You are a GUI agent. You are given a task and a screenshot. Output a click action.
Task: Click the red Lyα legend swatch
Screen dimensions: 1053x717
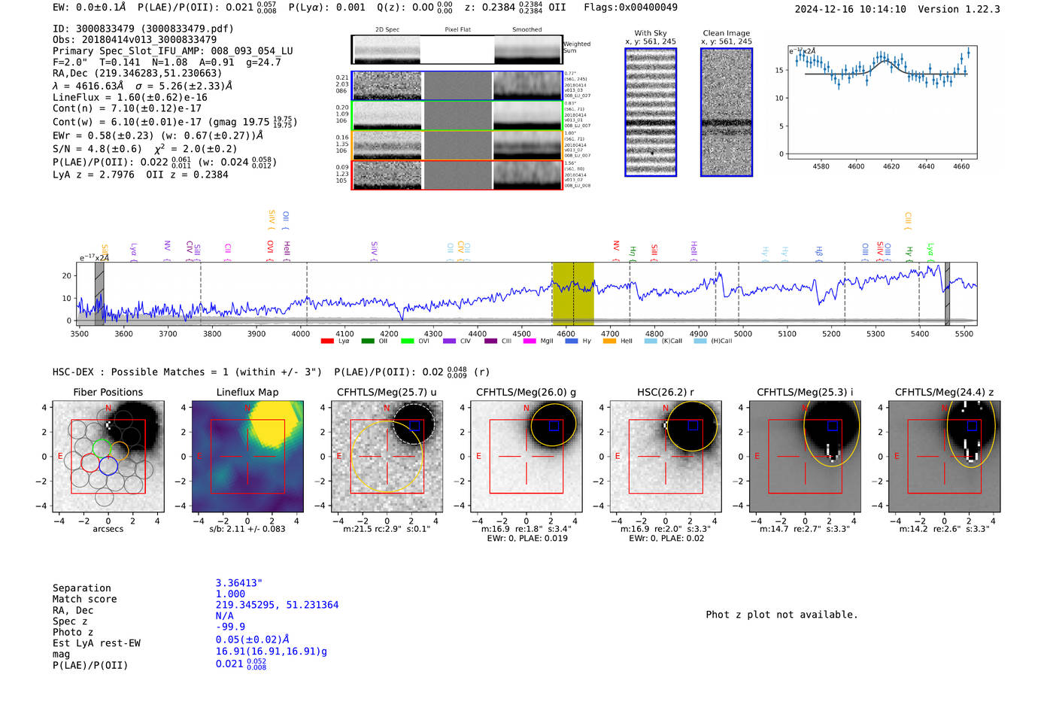(327, 341)
